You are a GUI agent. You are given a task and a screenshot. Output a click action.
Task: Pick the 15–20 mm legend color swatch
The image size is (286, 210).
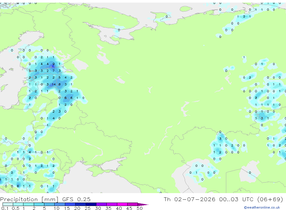pyautogui.click(x=70, y=204)
